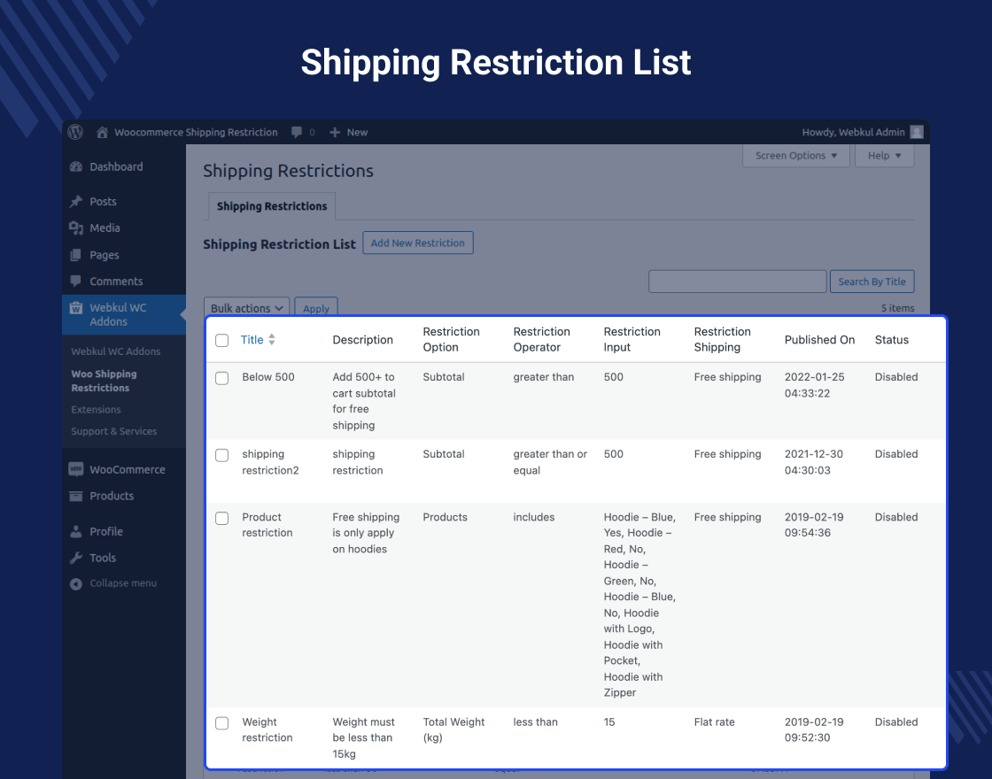The width and height of the screenshot is (992, 779).
Task: Click inside the search input field
Action: 737,281
